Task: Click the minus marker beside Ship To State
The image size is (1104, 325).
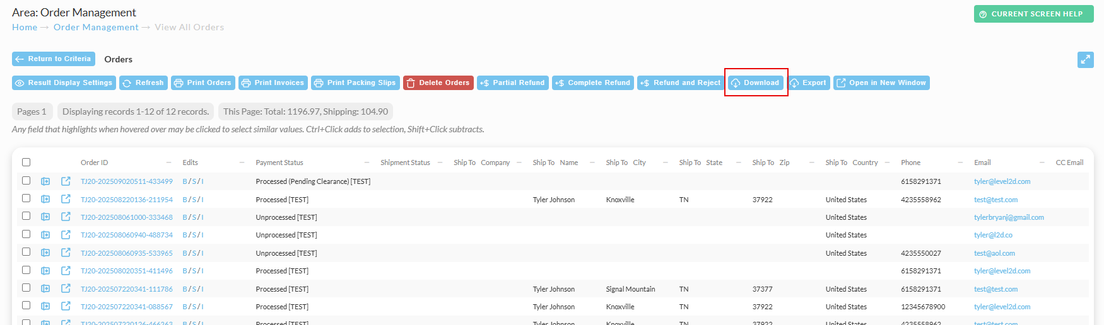Action: [738, 162]
